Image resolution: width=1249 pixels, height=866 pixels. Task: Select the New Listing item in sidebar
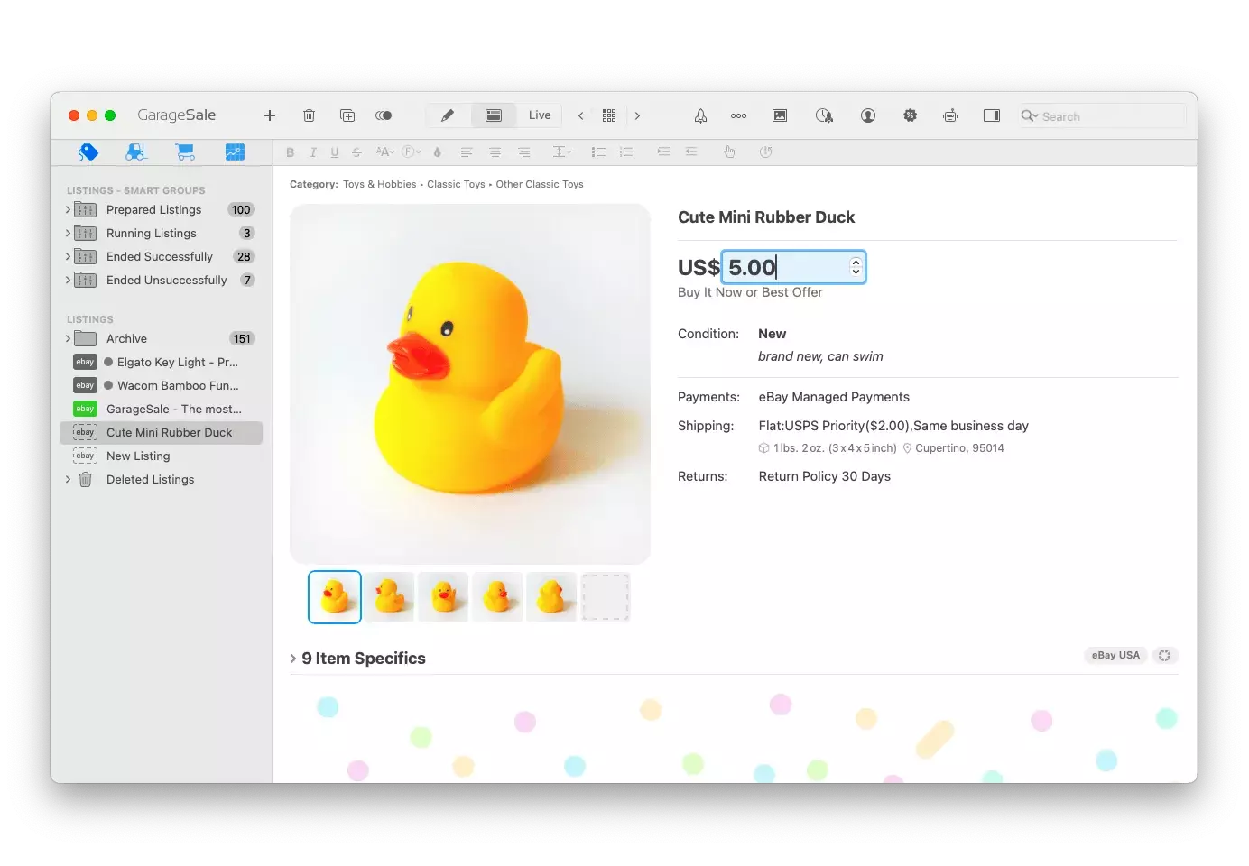(138, 456)
